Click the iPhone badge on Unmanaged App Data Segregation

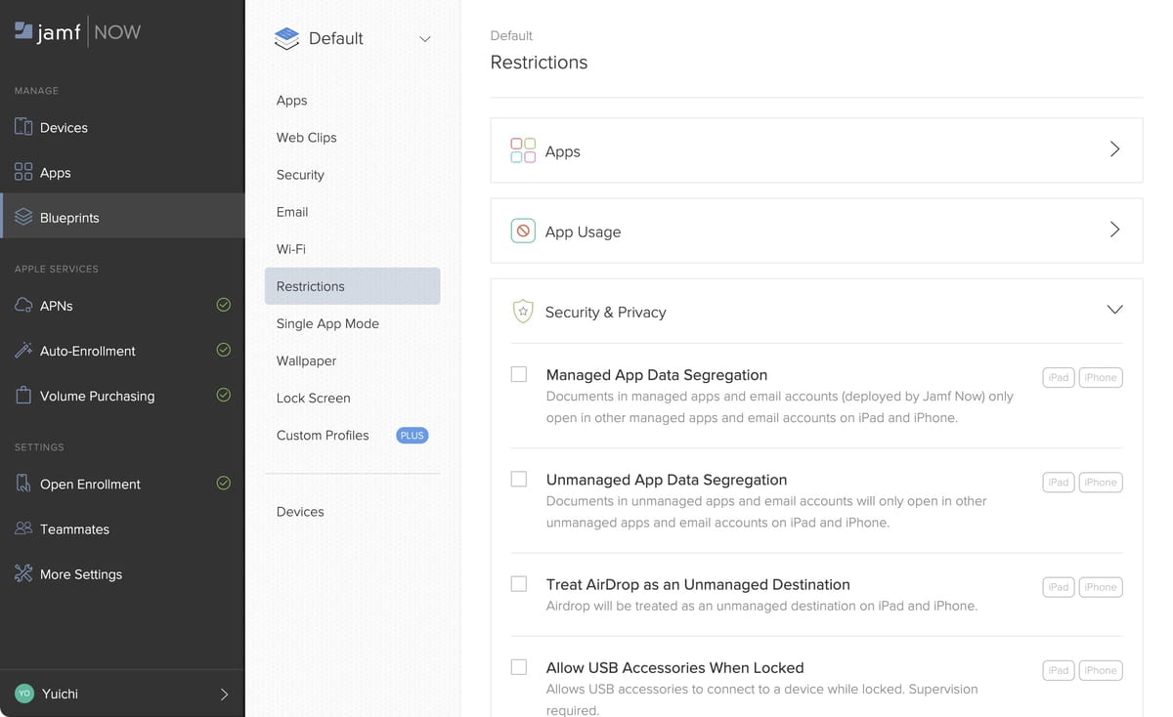pyautogui.click(x=1101, y=482)
